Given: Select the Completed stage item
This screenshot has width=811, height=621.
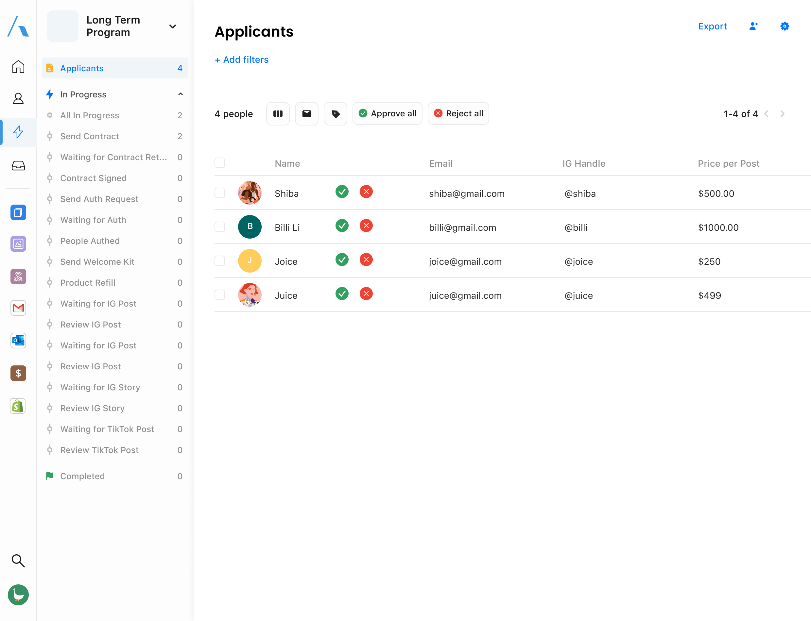Looking at the screenshot, I should coord(82,476).
